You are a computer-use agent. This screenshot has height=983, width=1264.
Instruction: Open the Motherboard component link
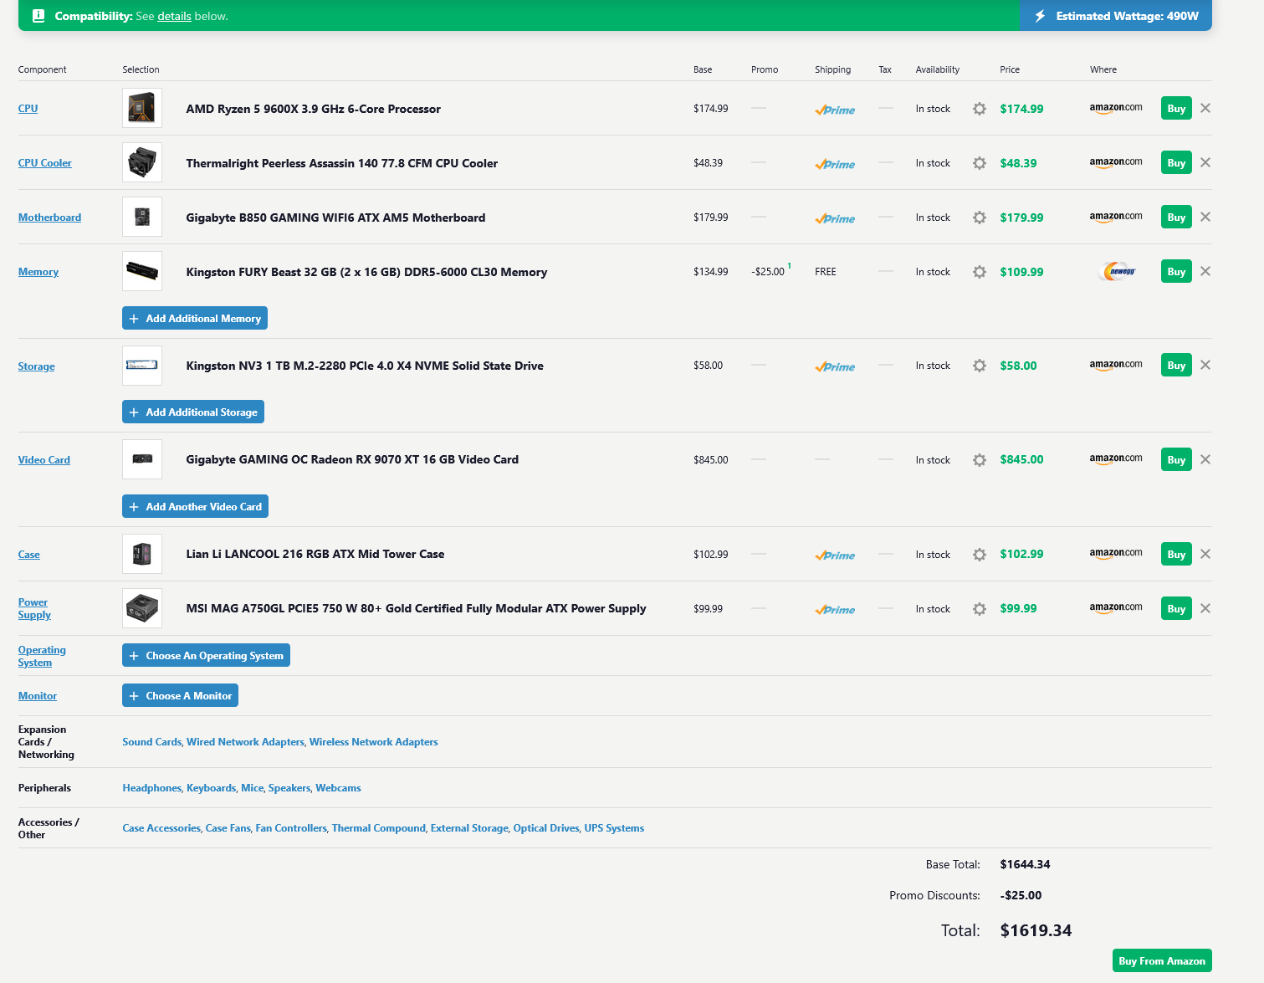(49, 218)
